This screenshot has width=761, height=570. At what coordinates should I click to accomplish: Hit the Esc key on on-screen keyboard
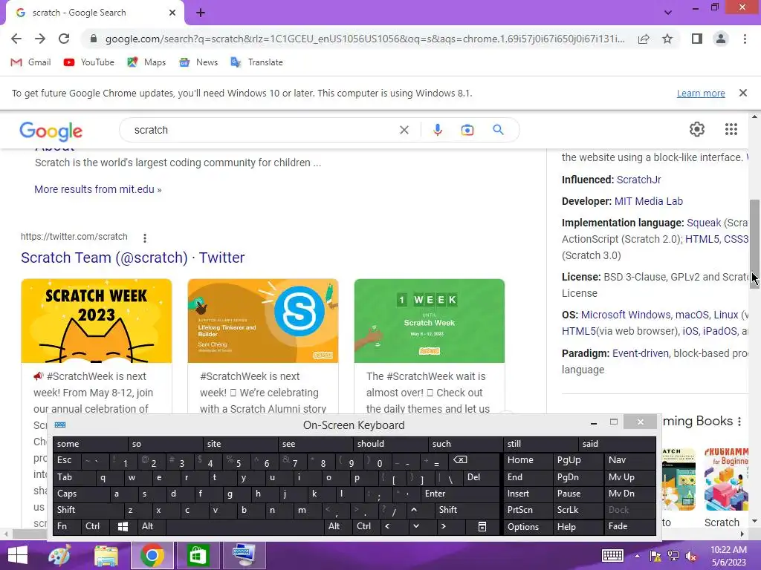point(66,460)
